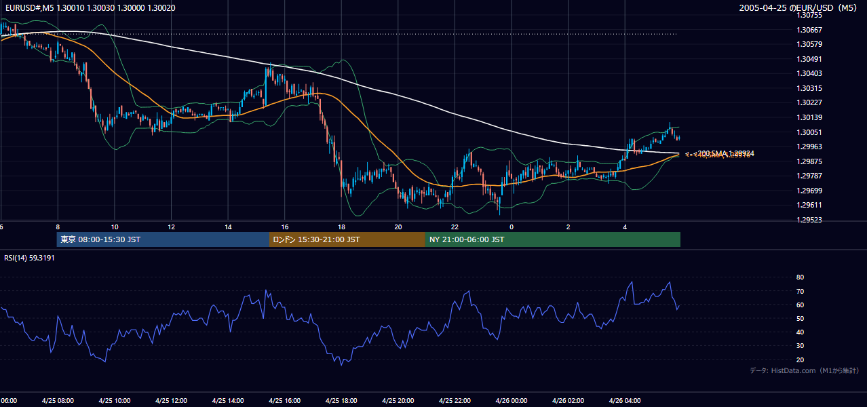Click the bottom time label 4/25 16:00
Image resolution: width=867 pixels, height=407 pixels.
point(285,400)
